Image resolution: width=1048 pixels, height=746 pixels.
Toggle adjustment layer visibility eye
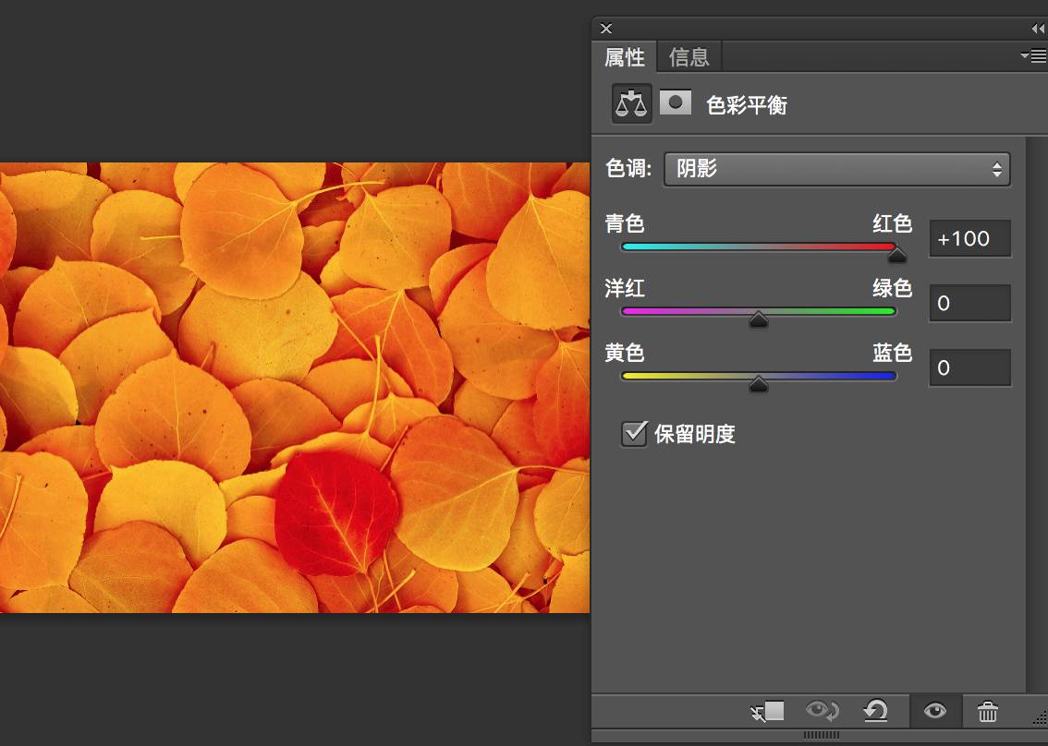[935, 711]
